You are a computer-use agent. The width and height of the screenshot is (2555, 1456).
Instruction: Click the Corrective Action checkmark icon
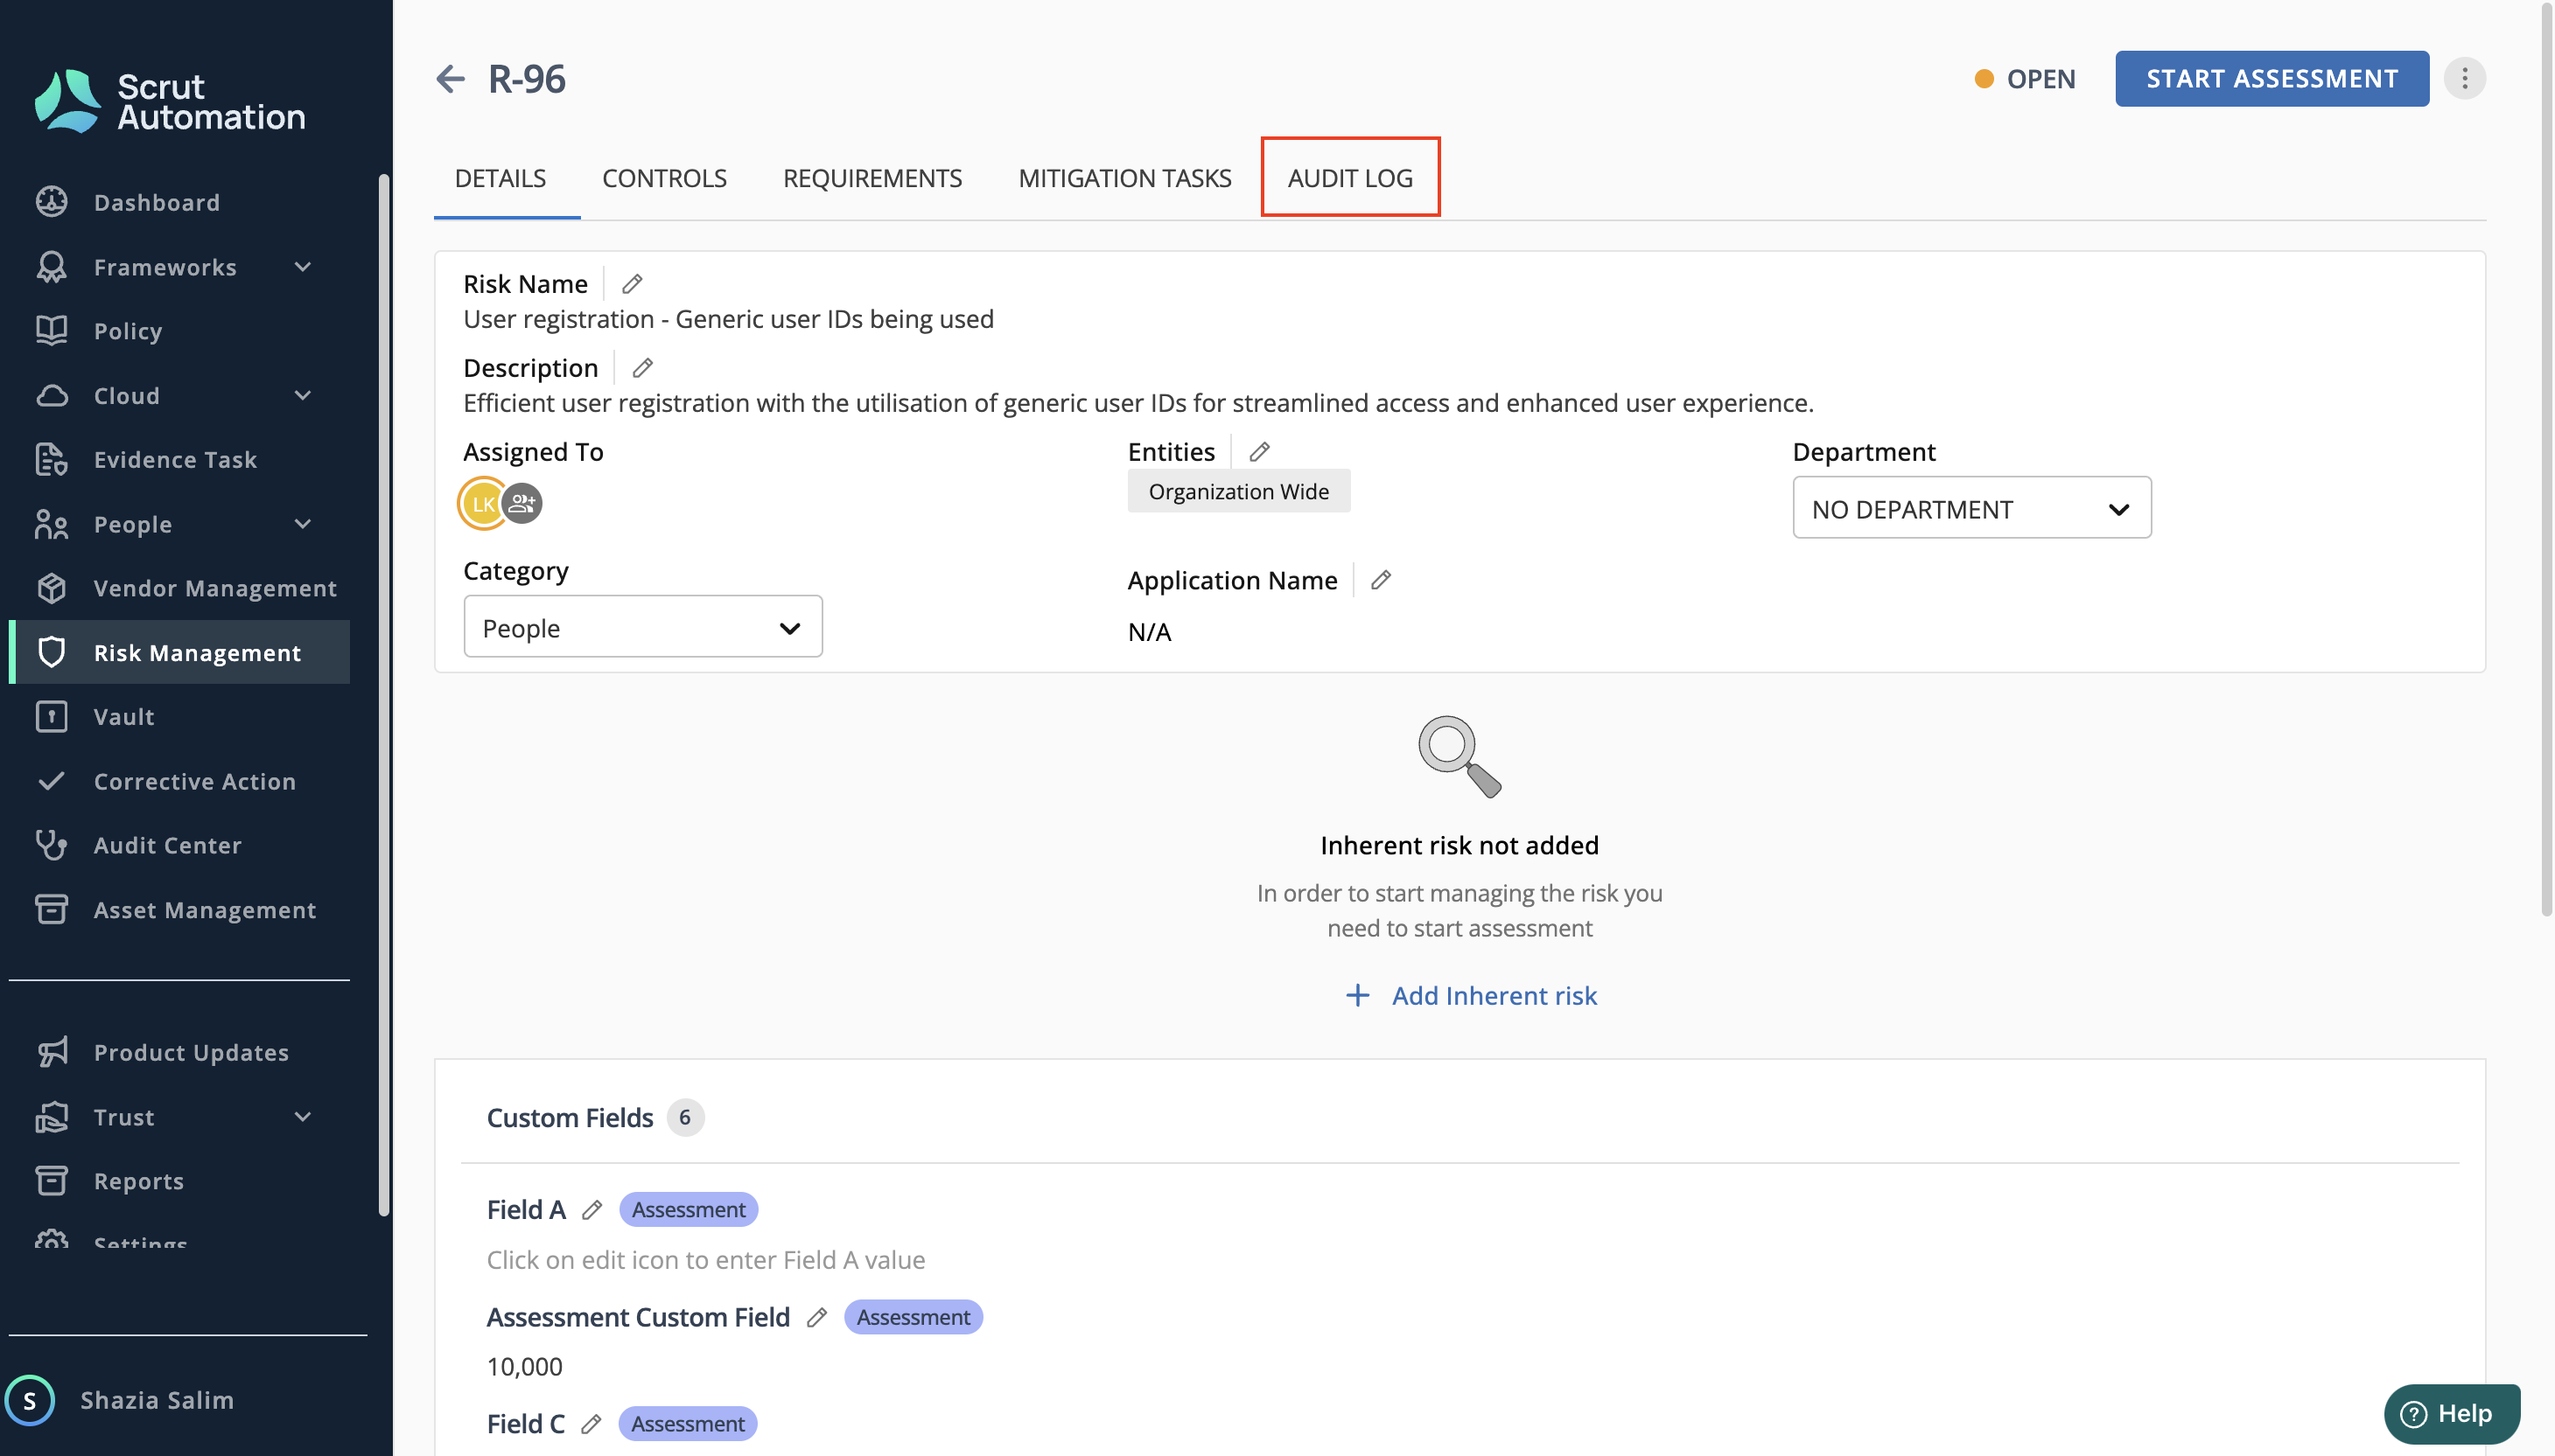52,780
